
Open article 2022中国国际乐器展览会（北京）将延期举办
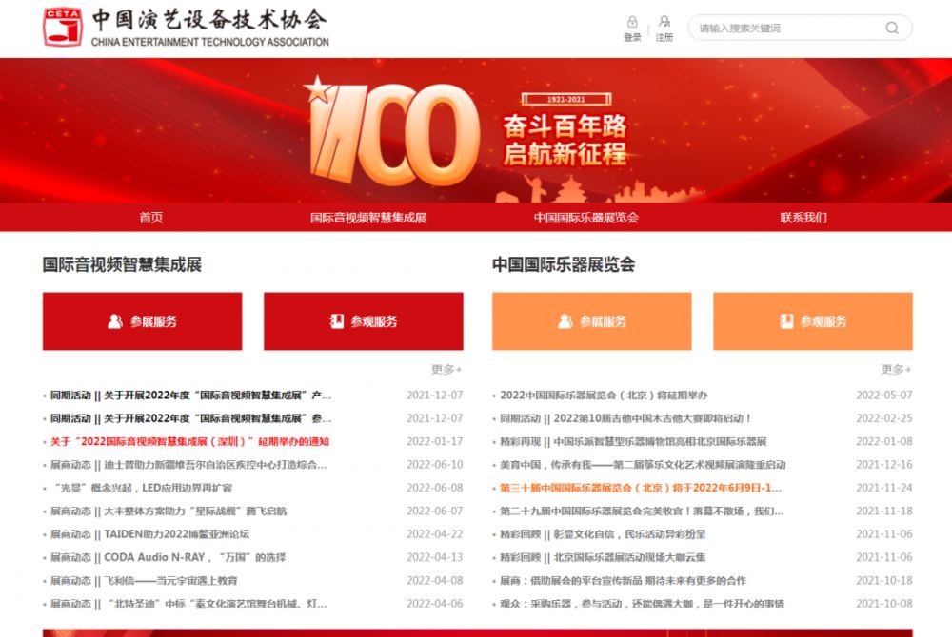click(604, 396)
